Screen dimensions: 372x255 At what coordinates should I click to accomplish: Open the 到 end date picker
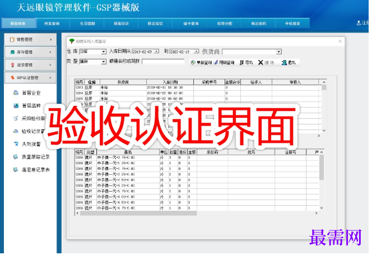tap(197, 52)
